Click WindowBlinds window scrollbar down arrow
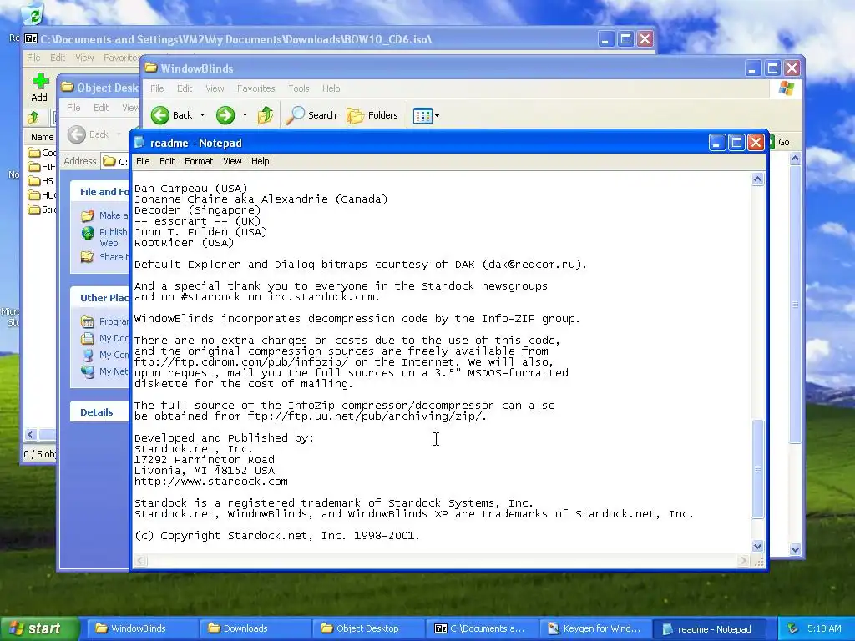Screen dimensions: 855x641 click(x=795, y=549)
